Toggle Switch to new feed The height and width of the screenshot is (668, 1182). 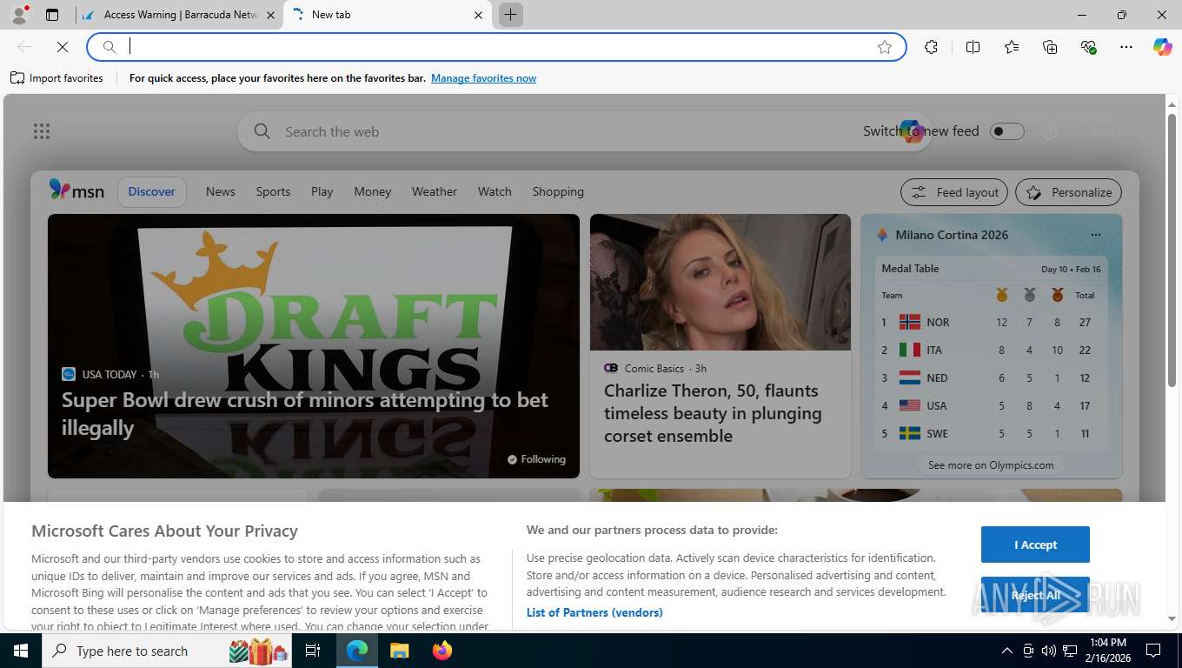[1007, 131]
